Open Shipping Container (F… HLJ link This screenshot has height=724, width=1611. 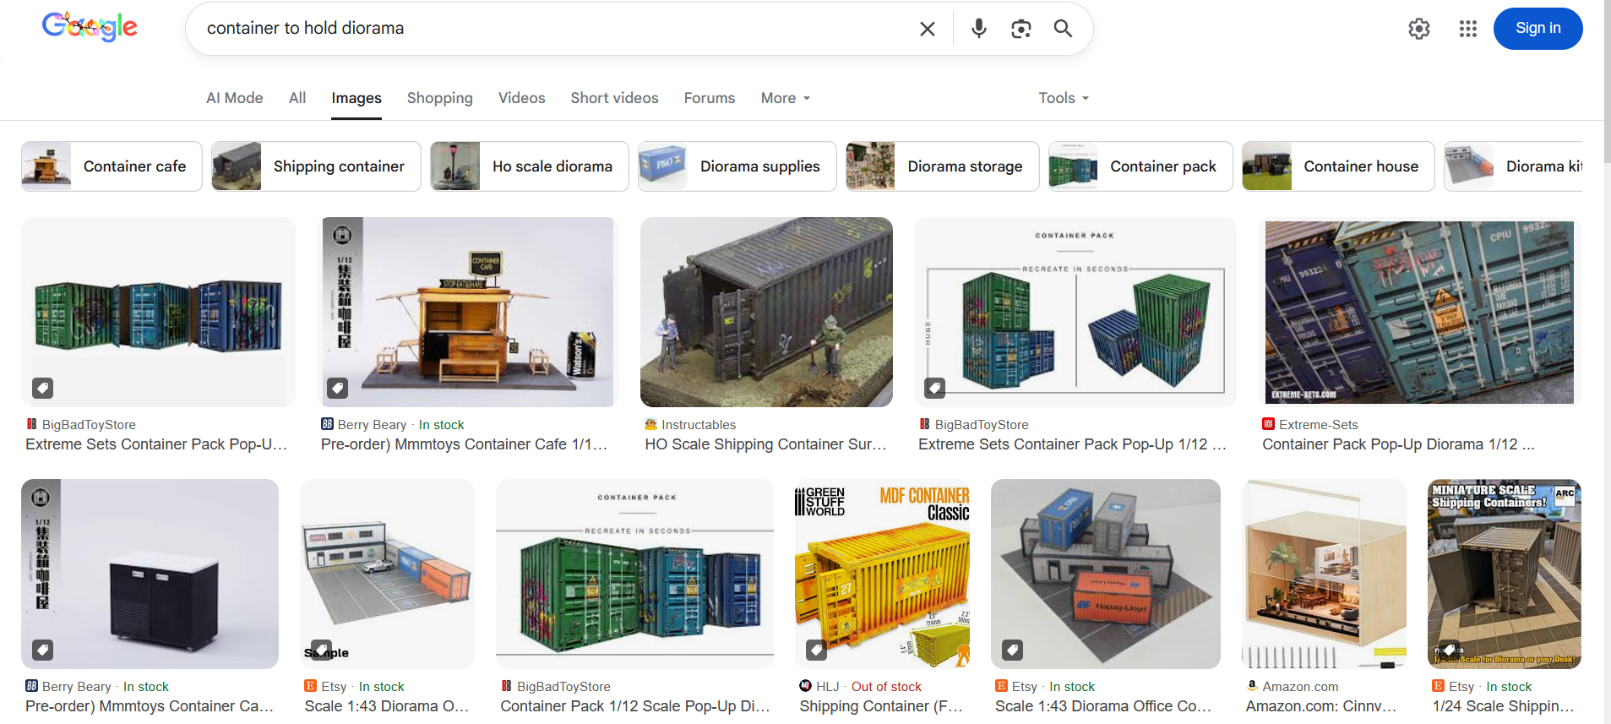tap(881, 706)
